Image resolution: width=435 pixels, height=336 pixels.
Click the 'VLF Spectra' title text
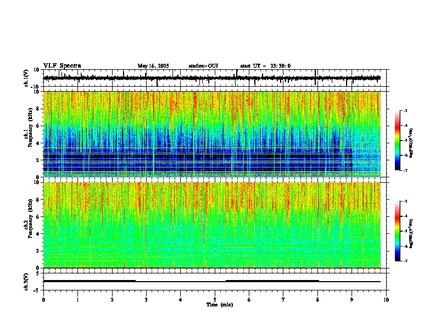62,66
